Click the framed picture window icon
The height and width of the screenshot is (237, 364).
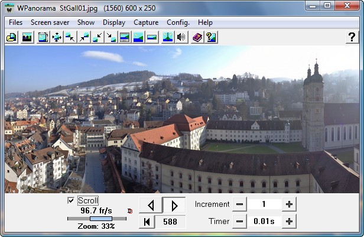click(43, 37)
